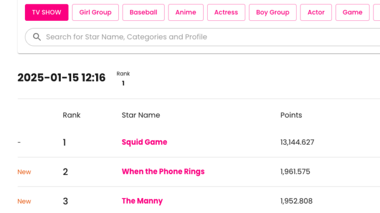Viewport: 380px width, 213px height.
Task: Click the New badge beside The Manny
Action: pos(24,201)
